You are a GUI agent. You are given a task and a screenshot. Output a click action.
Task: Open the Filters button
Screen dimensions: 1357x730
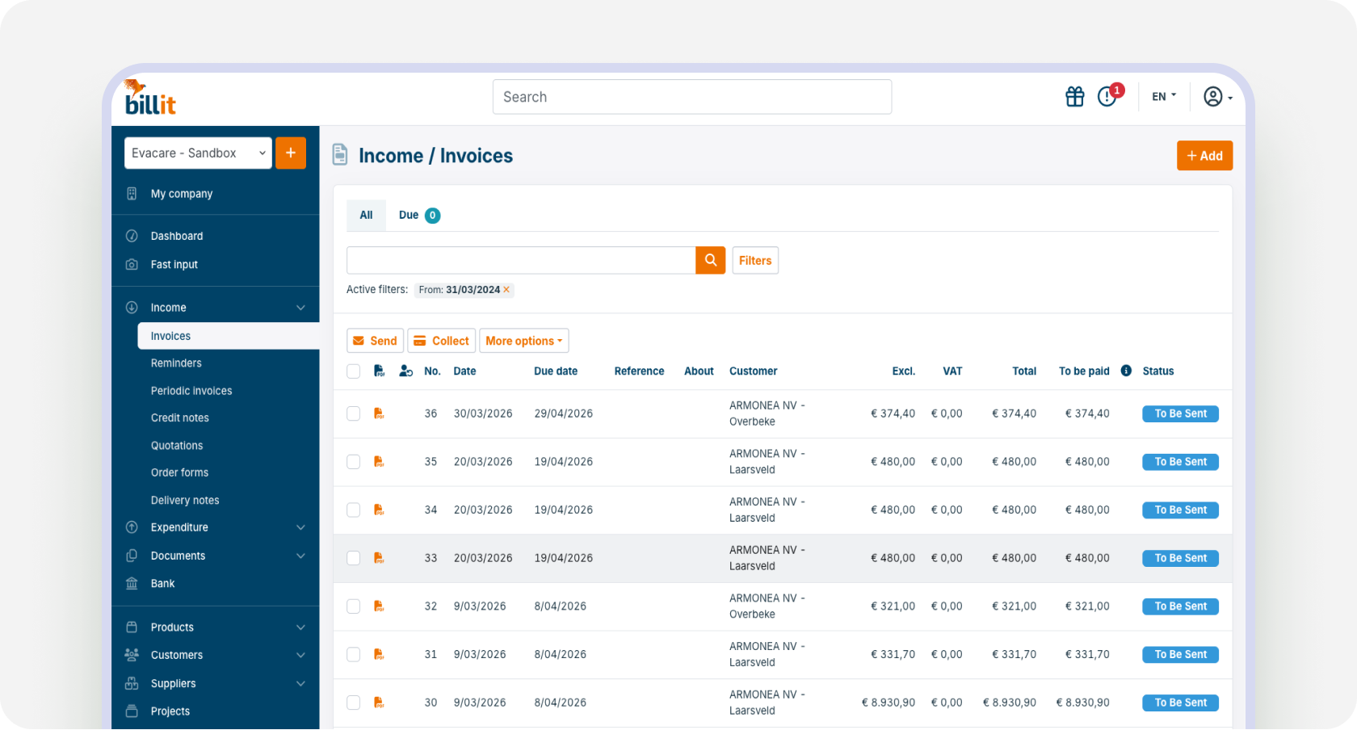(755, 260)
